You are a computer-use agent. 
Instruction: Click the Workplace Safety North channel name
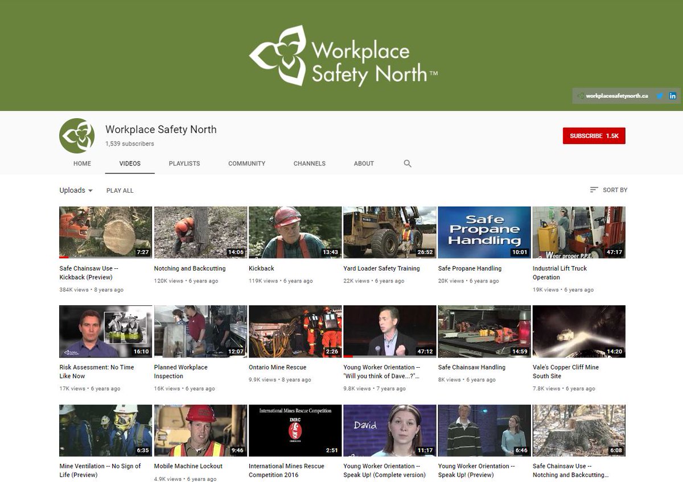coord(161,130)
